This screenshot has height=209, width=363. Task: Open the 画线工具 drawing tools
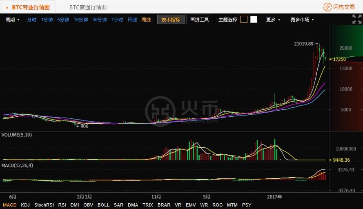pyautogui.click(x=200, y=20)
